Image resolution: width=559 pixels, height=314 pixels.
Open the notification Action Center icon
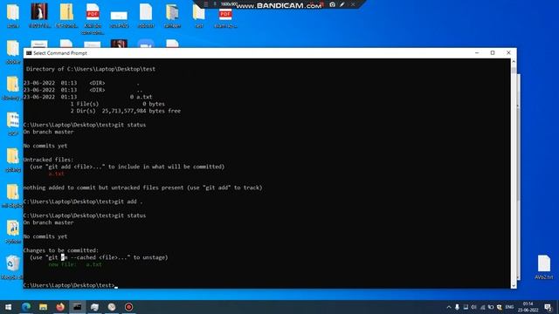[x=548, y=307]
